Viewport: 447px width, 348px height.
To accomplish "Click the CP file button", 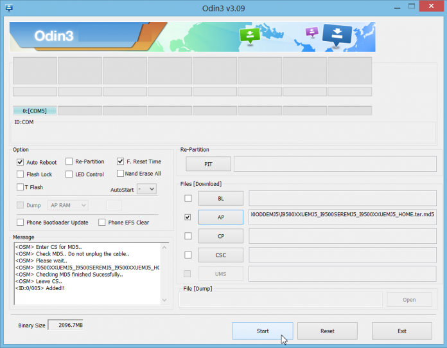I will 221,236.
